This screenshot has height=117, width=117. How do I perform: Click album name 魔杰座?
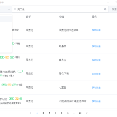[x=62, y=60]
